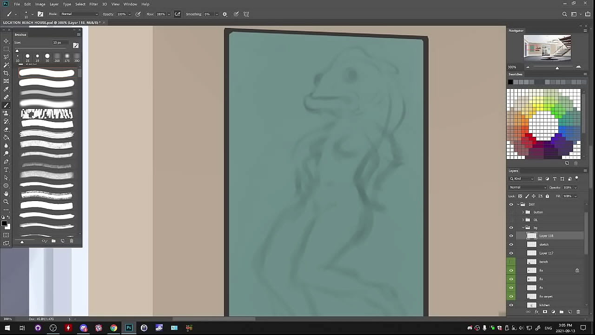Select the Type tool
595x335 pixels.
6,170
